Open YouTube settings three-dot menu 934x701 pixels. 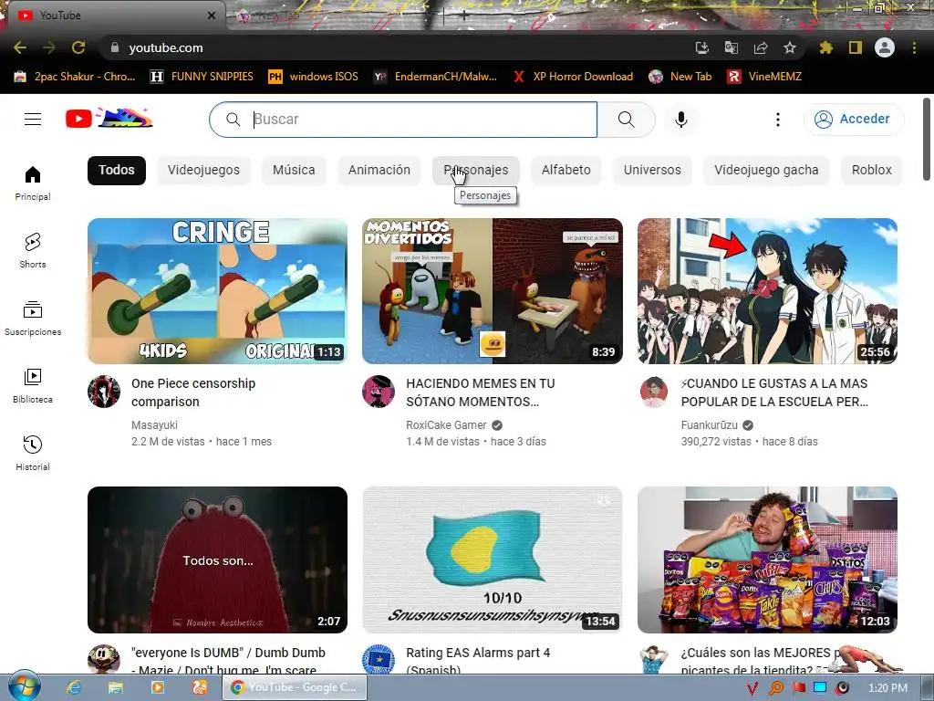tap(777, 120)
